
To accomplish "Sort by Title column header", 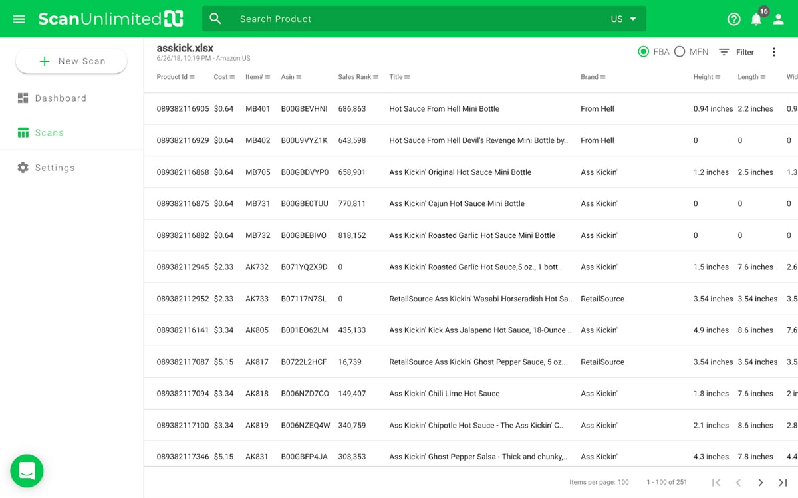I will [396, 77].
